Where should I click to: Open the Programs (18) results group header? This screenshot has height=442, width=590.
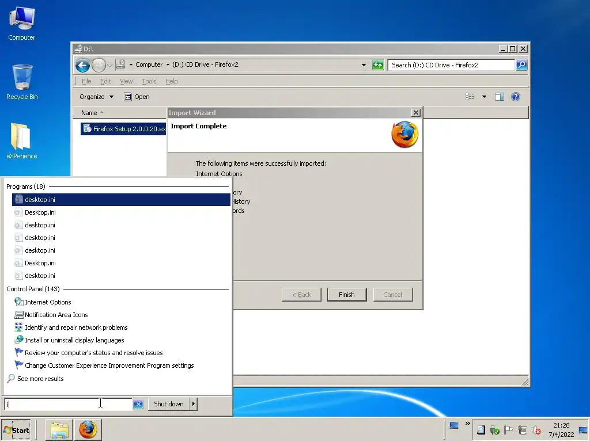point(25,186)
